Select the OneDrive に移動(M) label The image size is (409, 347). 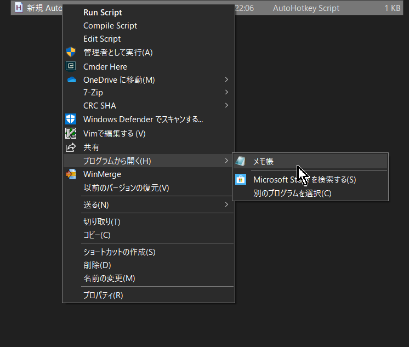coord(119,80)
